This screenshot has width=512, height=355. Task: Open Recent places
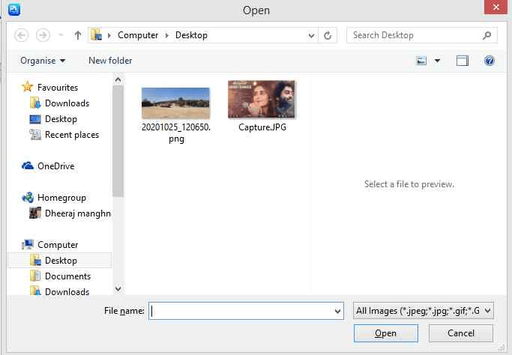pos(72,134)
